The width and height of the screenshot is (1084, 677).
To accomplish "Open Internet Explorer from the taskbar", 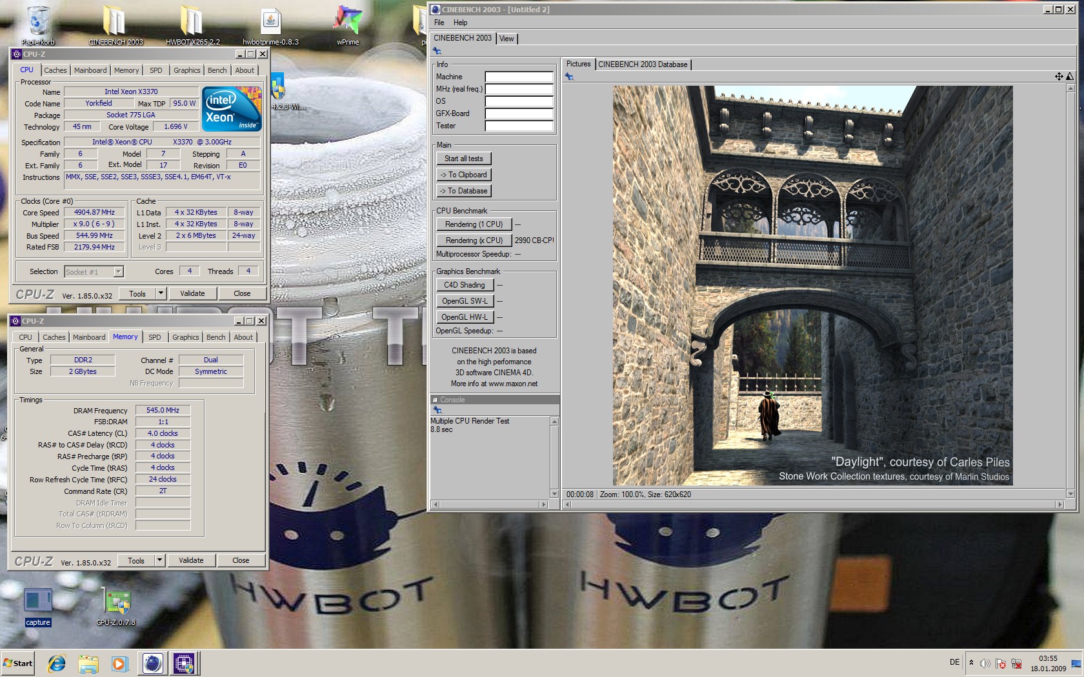I will tap(57, 663).
